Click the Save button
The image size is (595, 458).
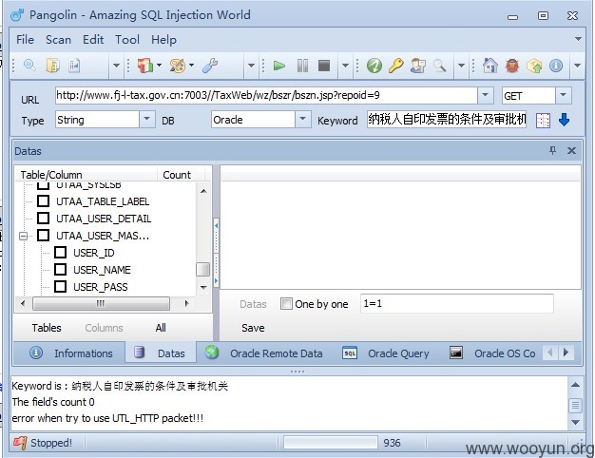253,328
